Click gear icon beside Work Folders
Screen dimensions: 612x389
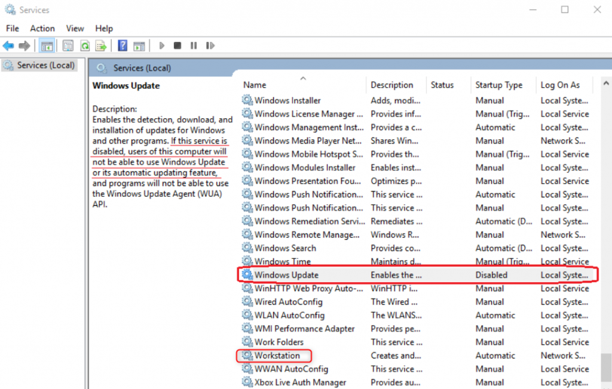pyautogui.click(x=247, y=341)
